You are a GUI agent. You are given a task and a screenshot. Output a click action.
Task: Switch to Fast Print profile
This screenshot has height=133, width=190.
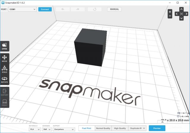[x=87, y=128]
